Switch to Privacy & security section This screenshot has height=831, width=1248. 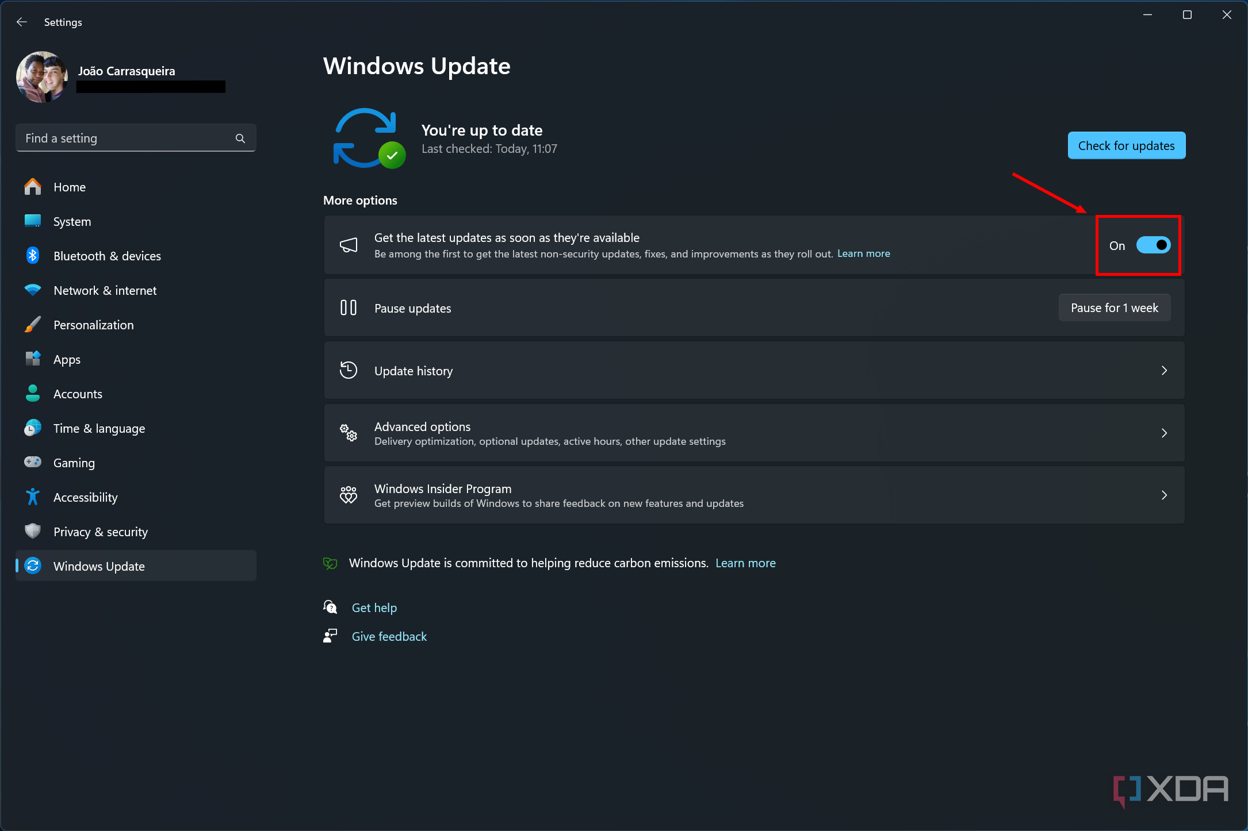coord(101,531)
